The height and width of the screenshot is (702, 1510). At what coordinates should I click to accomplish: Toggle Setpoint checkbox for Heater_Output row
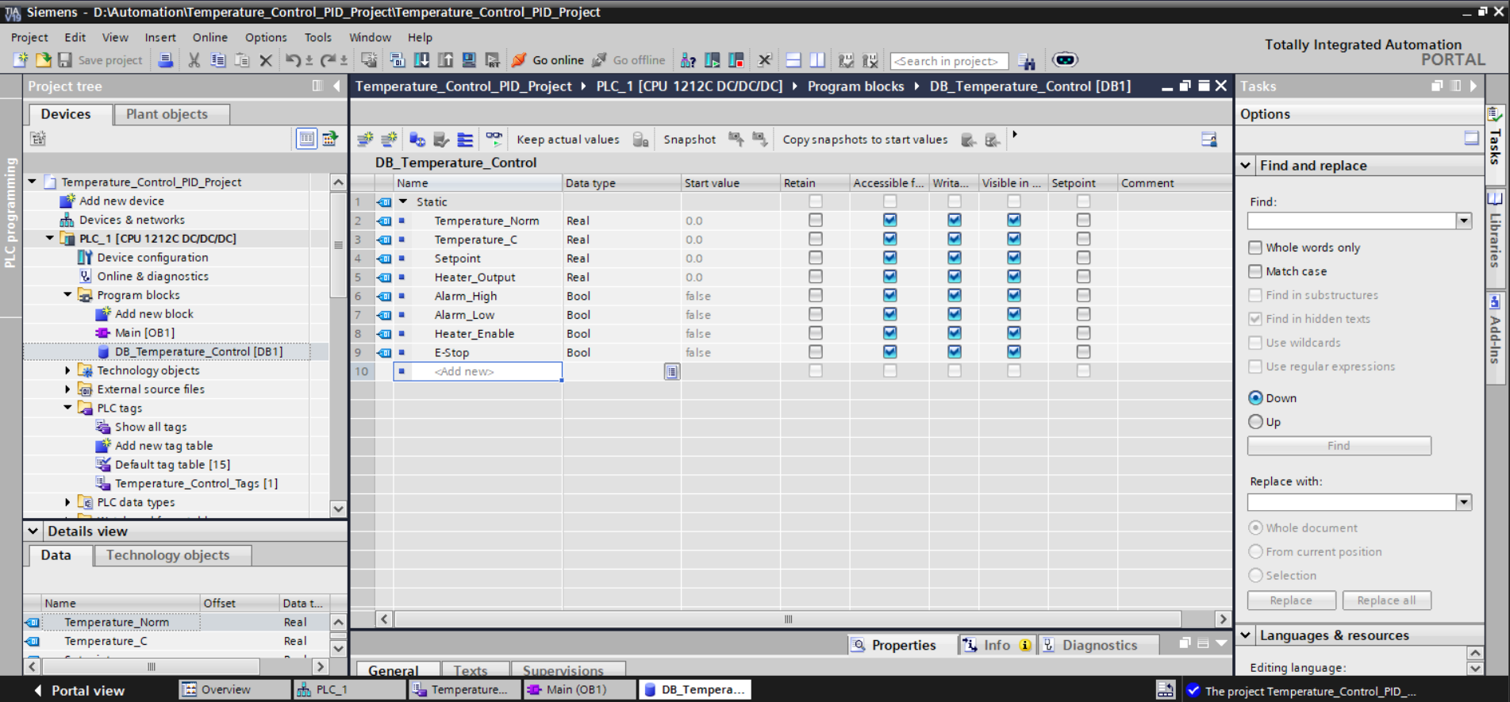click(1083, 277)
